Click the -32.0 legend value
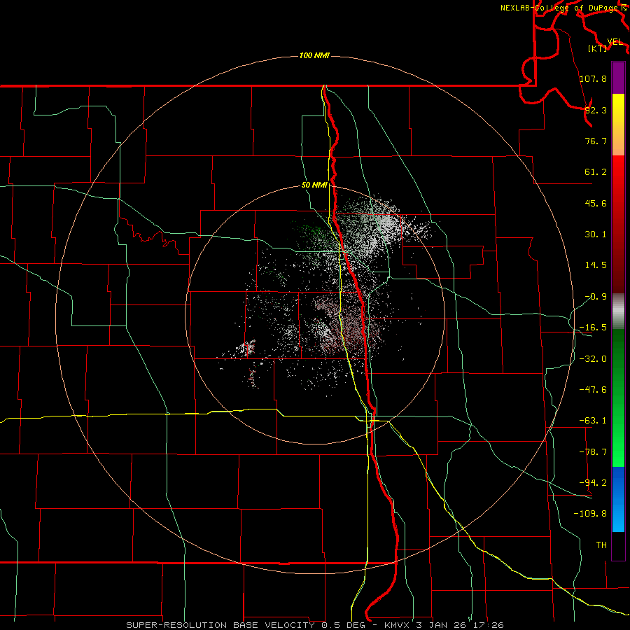Image resolution: width=630 pixels, height=630 pixels. [x=593, y=359]
